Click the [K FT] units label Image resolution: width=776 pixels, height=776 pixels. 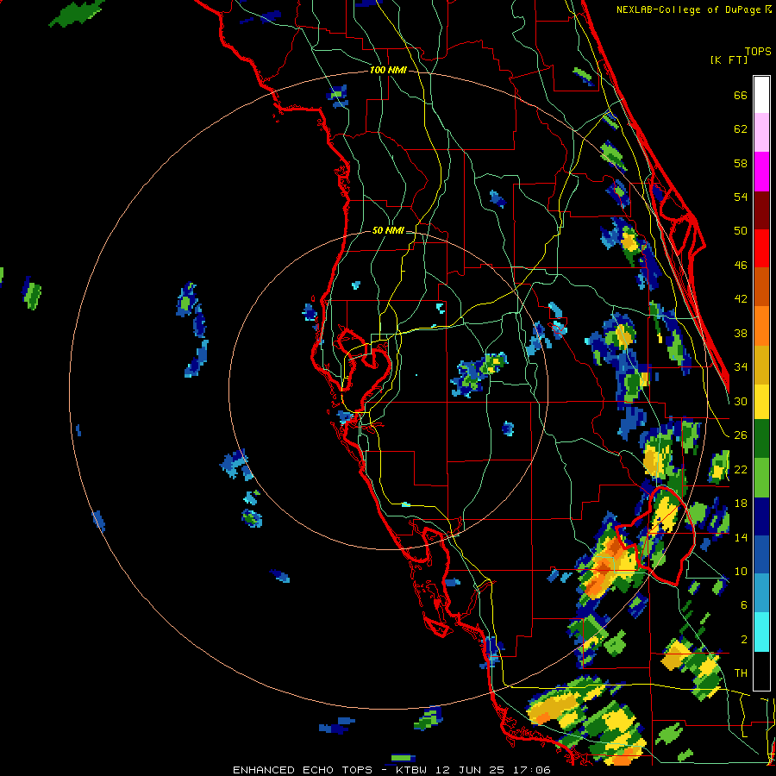(x=729, y=59)
